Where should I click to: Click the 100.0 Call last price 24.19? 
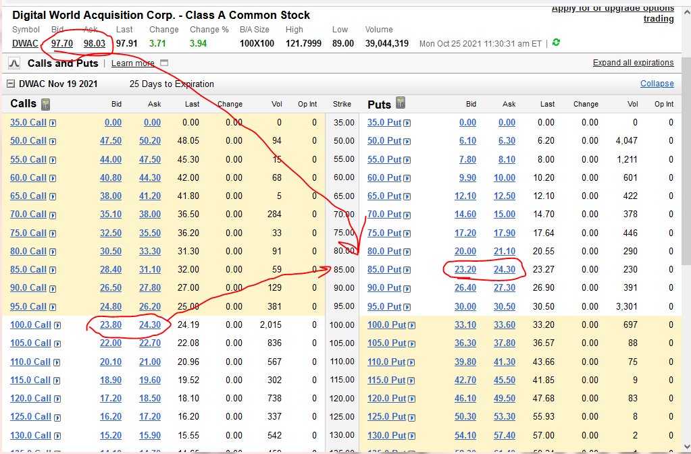point(188,324)
